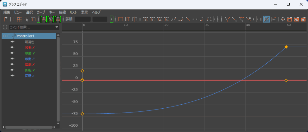The height and width of the screenshot is (132, 308).
Task: Expand controller1 using the plus box
Action: pos(9,36)
